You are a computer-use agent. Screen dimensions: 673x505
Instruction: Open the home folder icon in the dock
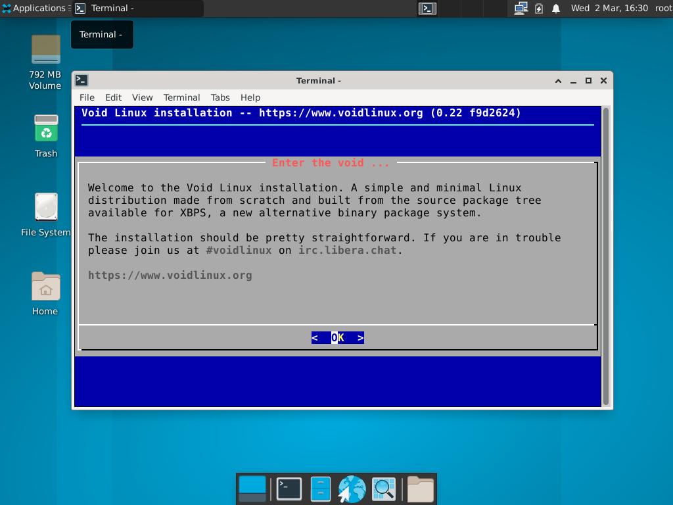tap(420, 489)
